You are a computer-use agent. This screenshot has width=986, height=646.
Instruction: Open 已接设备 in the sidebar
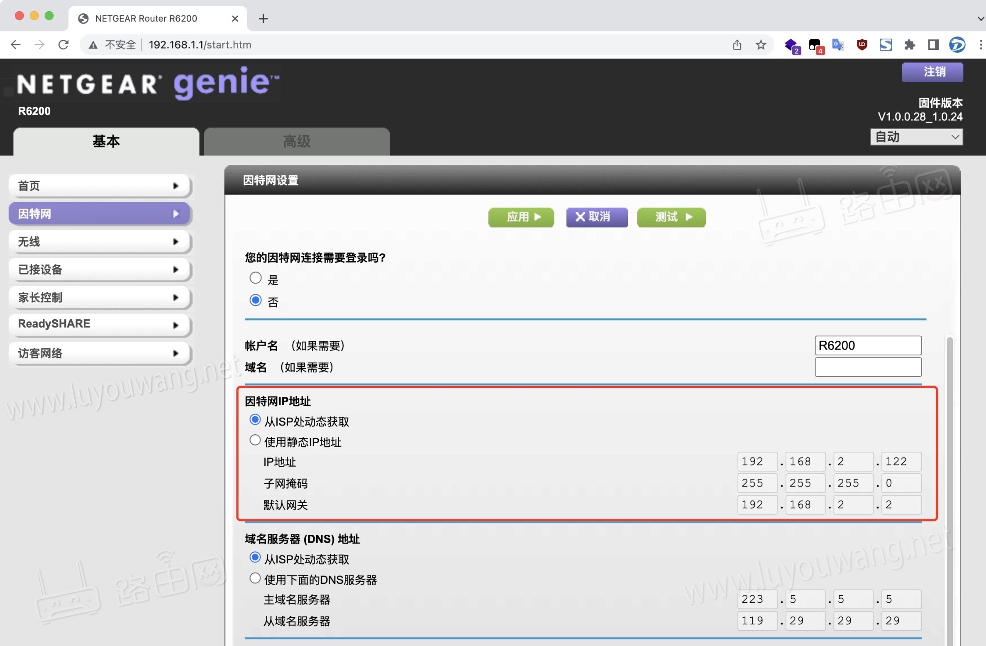[100, 269]
